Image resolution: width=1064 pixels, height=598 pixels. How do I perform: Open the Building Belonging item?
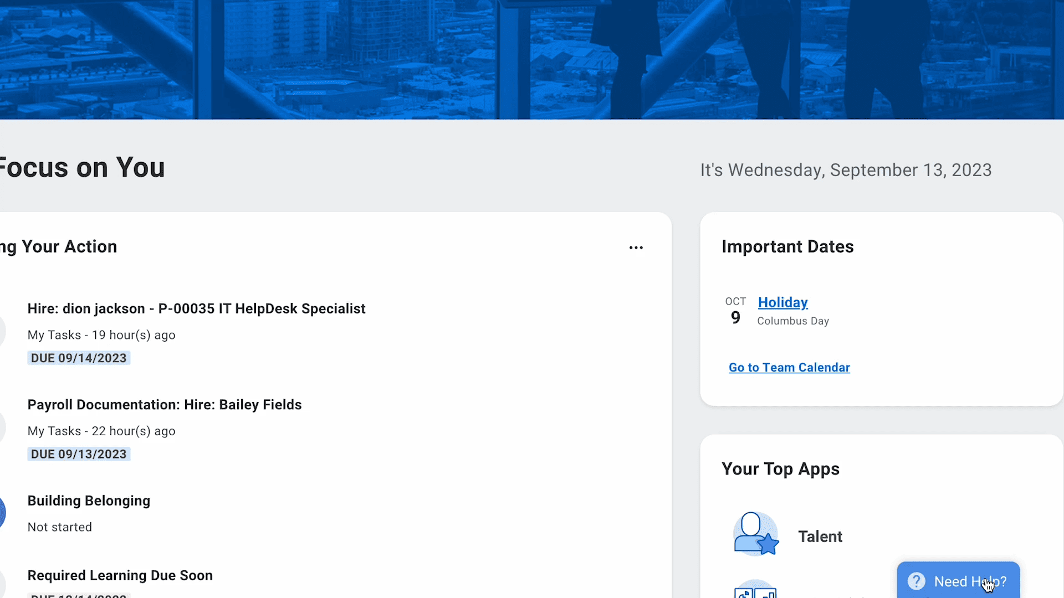click(89, 501)
